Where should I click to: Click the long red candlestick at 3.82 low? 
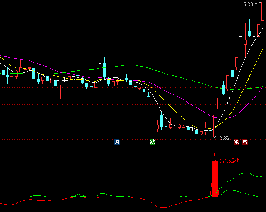[x=214, y=126]
